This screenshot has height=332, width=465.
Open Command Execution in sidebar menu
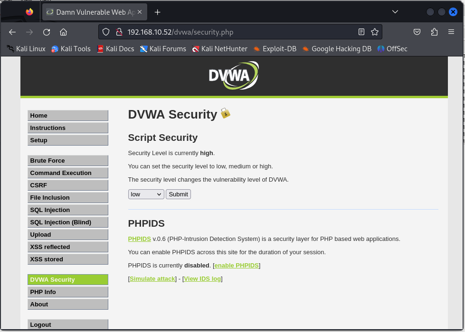point(68,173)
